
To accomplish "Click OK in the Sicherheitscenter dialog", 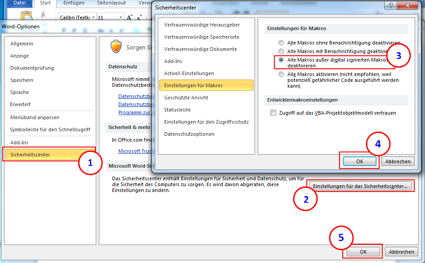I will click(359, 160).
